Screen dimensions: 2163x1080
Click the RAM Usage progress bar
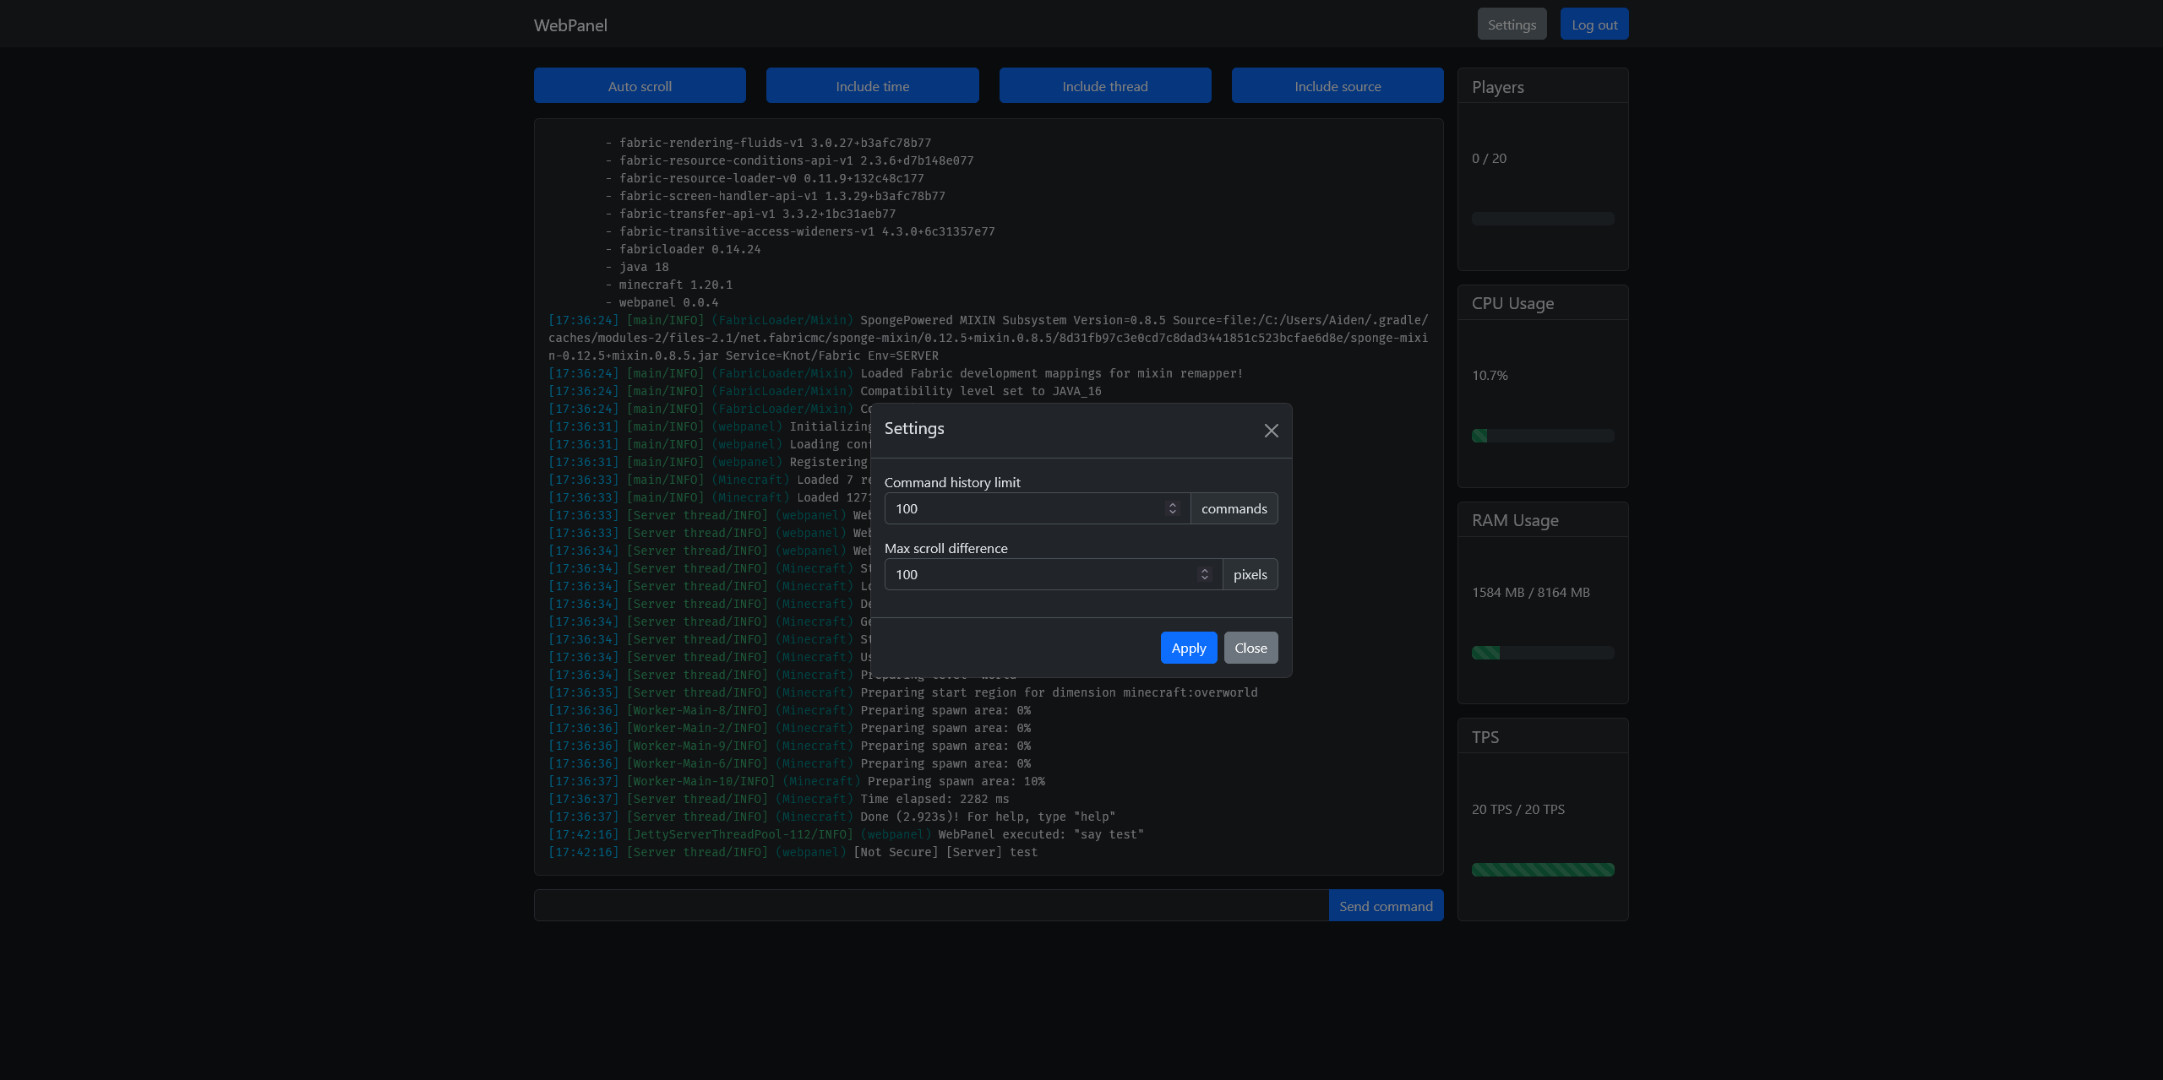[1542, 652]
